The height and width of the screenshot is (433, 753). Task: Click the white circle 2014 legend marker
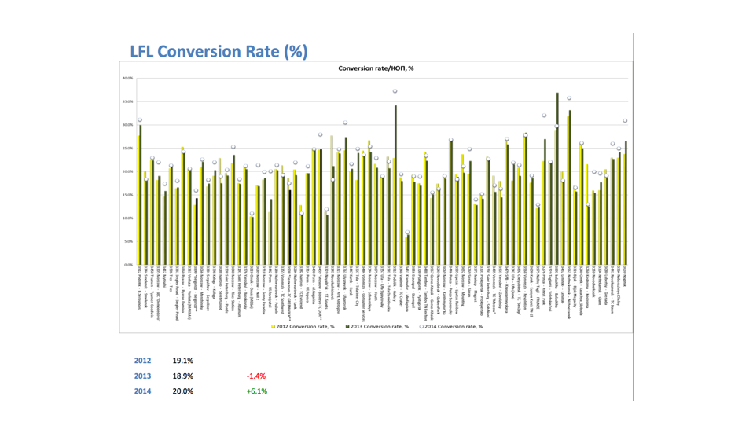click(421, 326)
